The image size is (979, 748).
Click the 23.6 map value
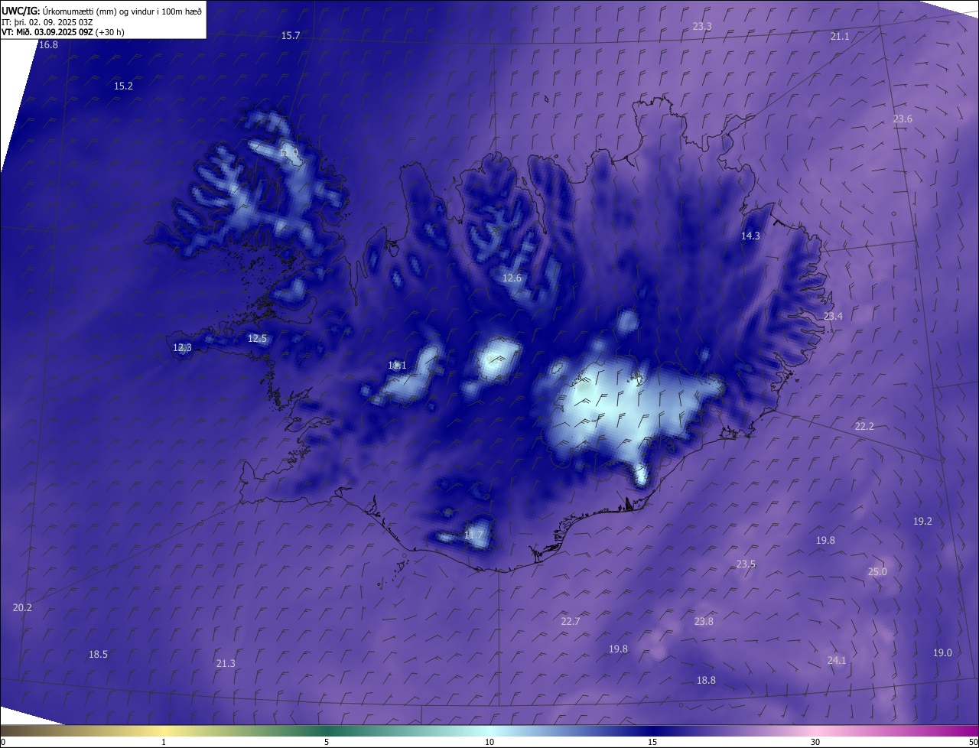[903, 119]
